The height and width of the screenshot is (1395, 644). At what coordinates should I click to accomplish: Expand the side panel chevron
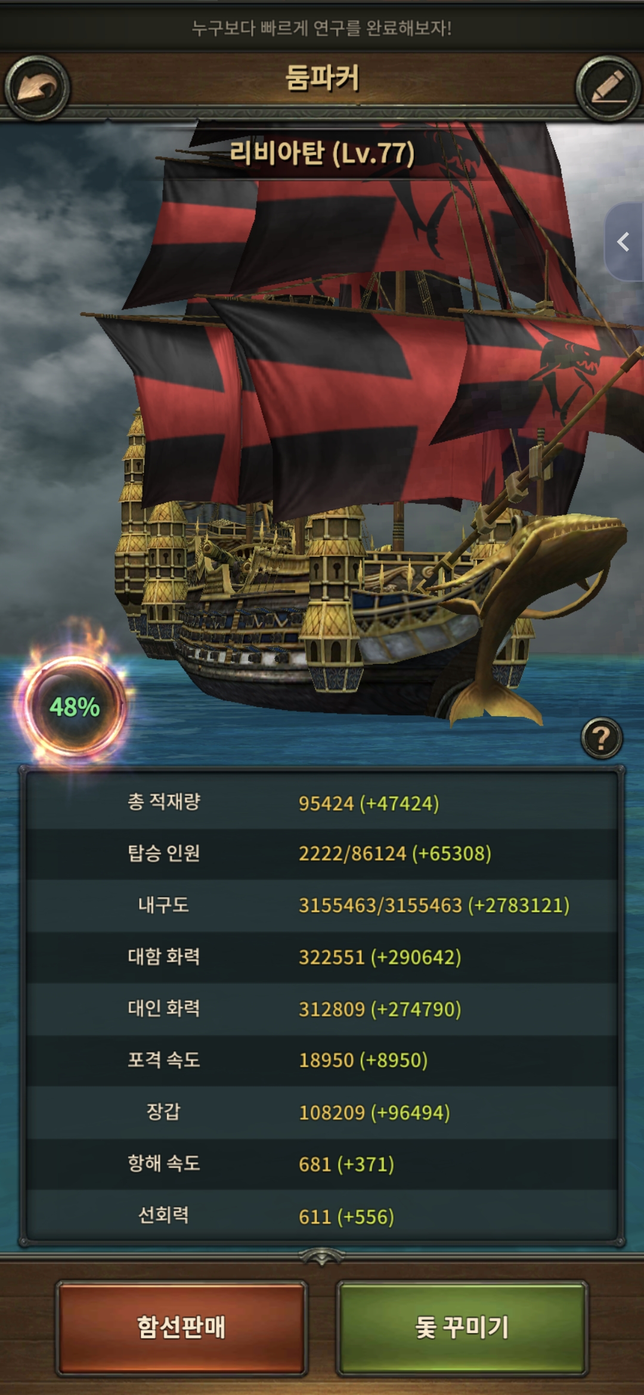click(x=624, y=241)
